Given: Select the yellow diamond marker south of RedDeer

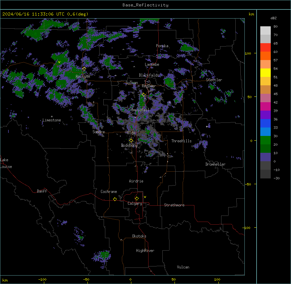Looking at the screenshot, I should tap(143, 95).
